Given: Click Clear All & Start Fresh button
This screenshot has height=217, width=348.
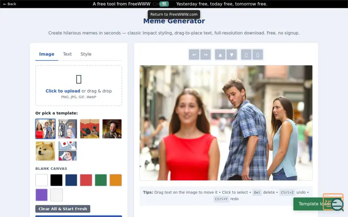Looking at the screenshot, I should (63, 209).
